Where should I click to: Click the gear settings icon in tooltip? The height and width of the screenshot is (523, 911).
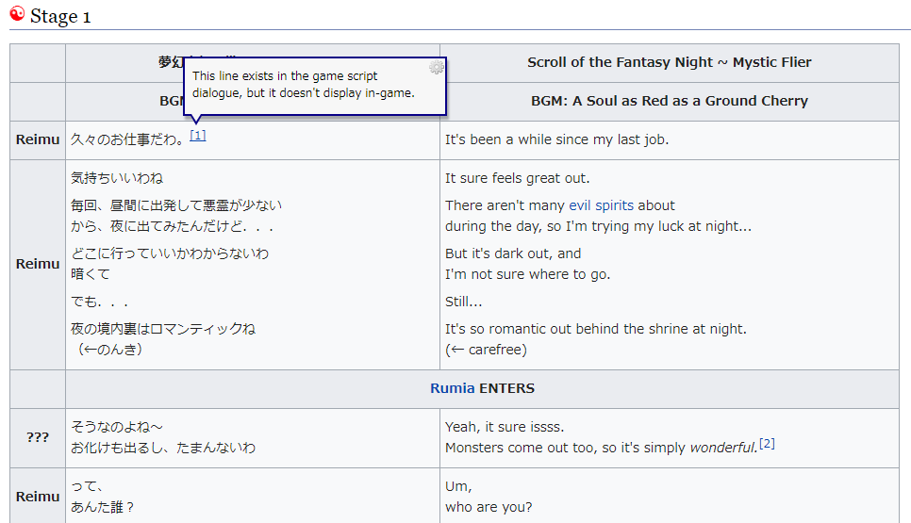click(x=437, y=67)
